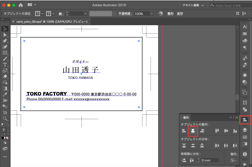
Task: Click vertical align top icon
Action: [217, 131]
